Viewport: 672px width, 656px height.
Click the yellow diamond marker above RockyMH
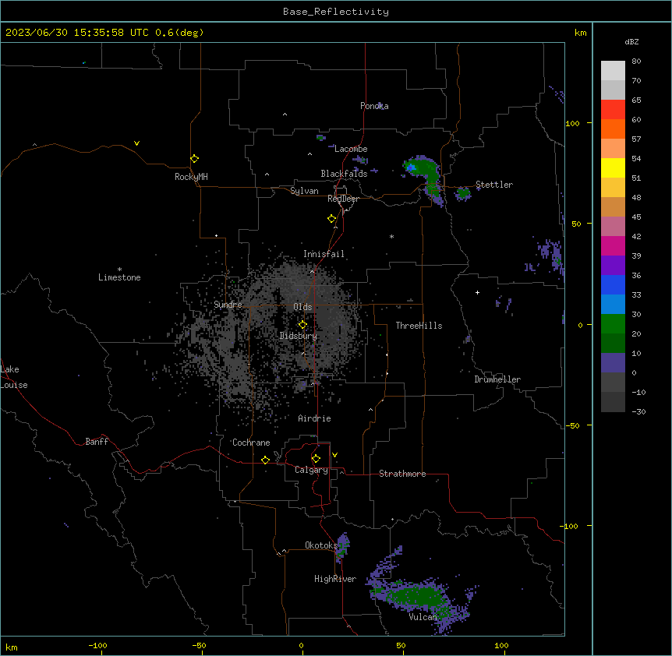point(194,158)
